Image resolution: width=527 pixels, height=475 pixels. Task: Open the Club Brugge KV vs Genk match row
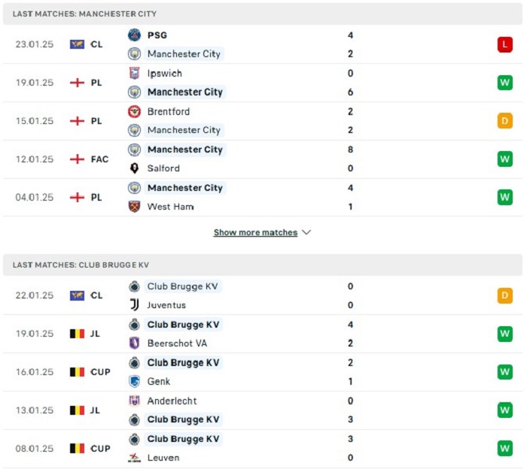click(x=263, y=372)
